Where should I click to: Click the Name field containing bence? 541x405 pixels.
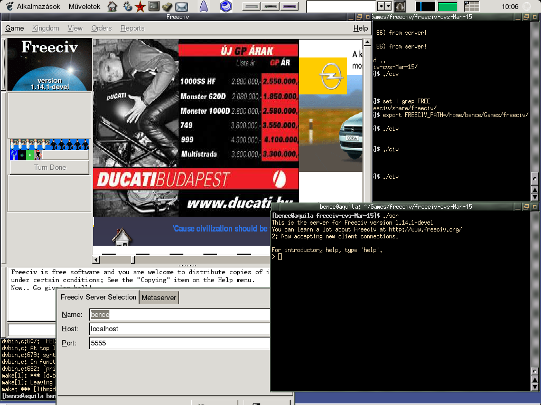tap(180, 314)
